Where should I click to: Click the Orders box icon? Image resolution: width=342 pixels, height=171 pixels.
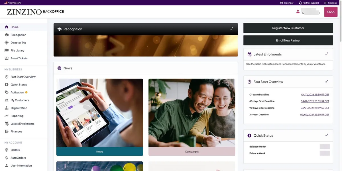tap(7, 150)
